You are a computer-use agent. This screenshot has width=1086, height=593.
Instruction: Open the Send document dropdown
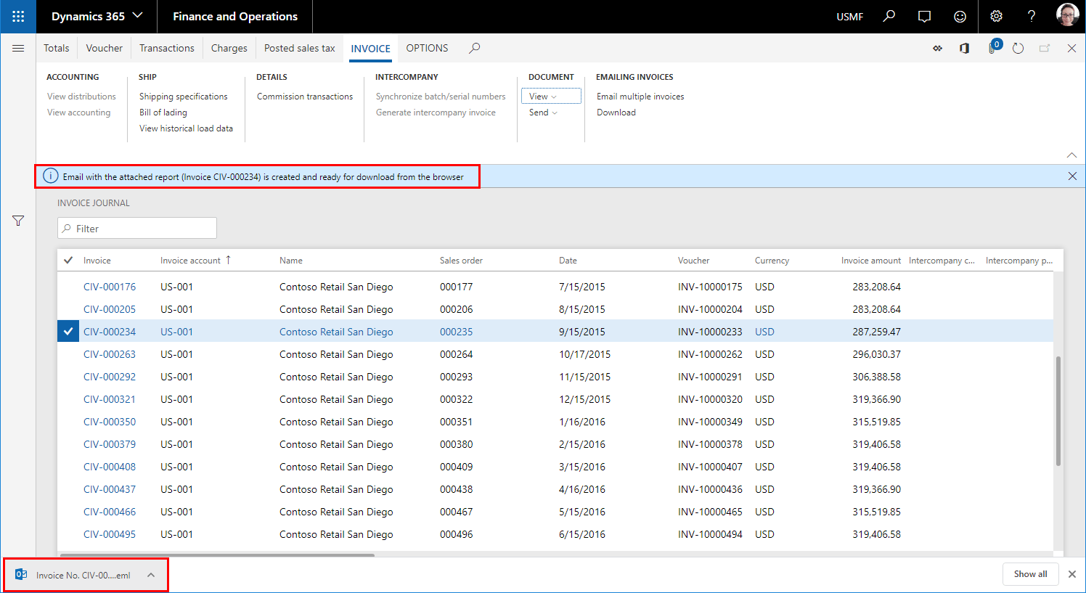pyautogui.click(x=543, y=113)
